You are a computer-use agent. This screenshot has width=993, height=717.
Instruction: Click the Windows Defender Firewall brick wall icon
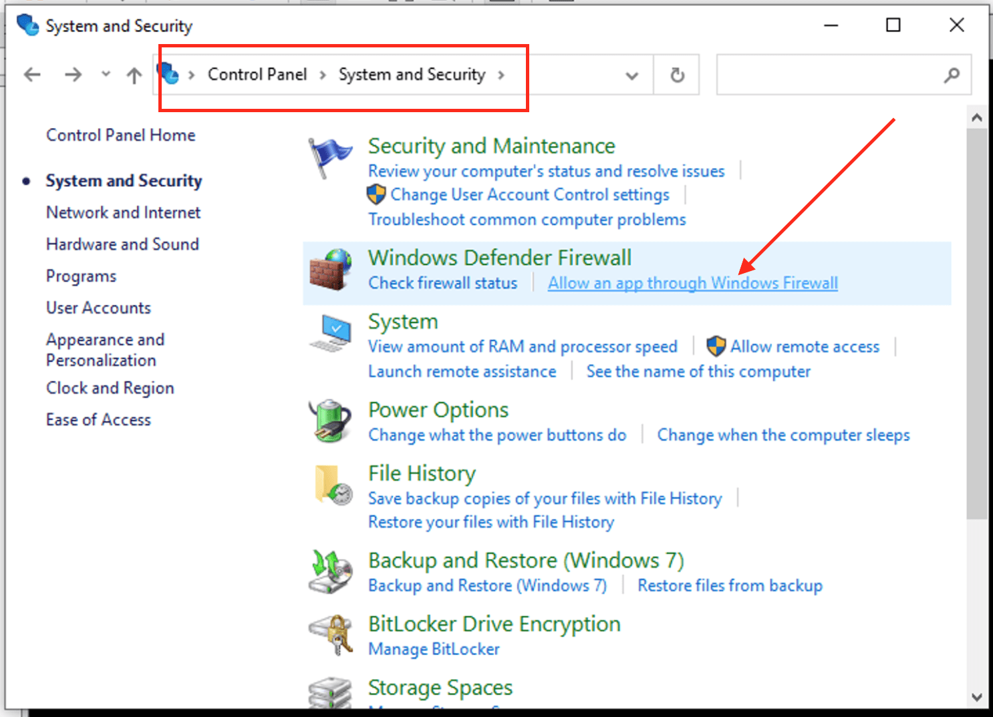(330, 270)
